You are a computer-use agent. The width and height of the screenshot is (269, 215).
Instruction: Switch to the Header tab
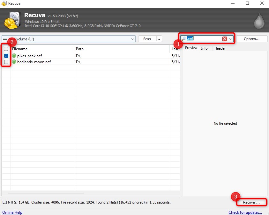[x=220, y=48]
